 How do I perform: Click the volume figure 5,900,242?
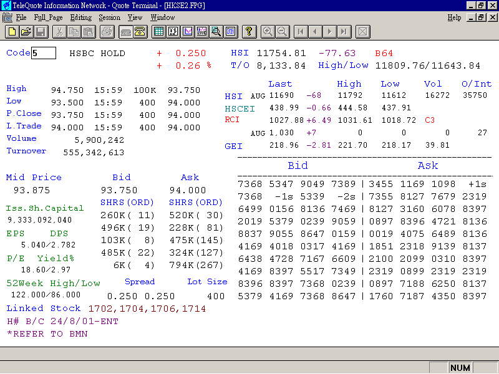pyautogui.click(x=99, y=140)
